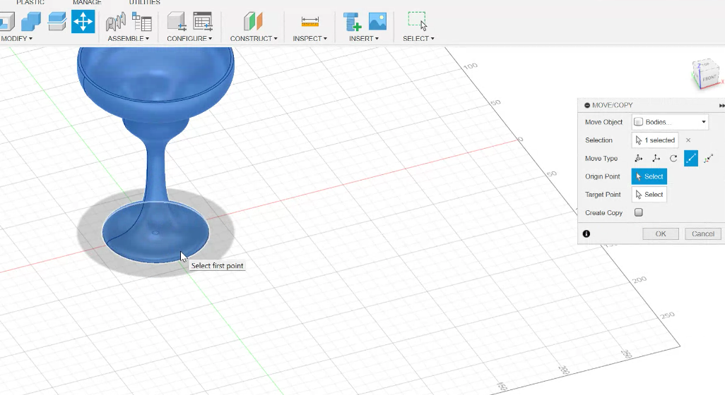
Task: Click the Select tool dashed-box icon
Action: point(418,21)
